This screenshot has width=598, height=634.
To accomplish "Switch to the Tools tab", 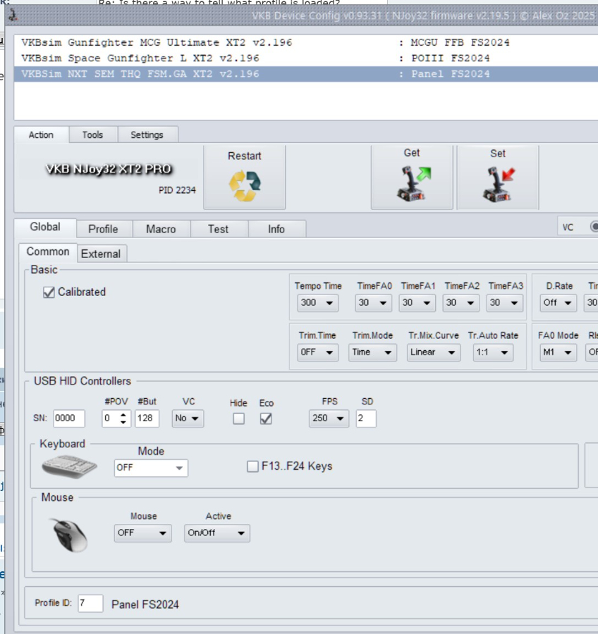I will (92, 135).
